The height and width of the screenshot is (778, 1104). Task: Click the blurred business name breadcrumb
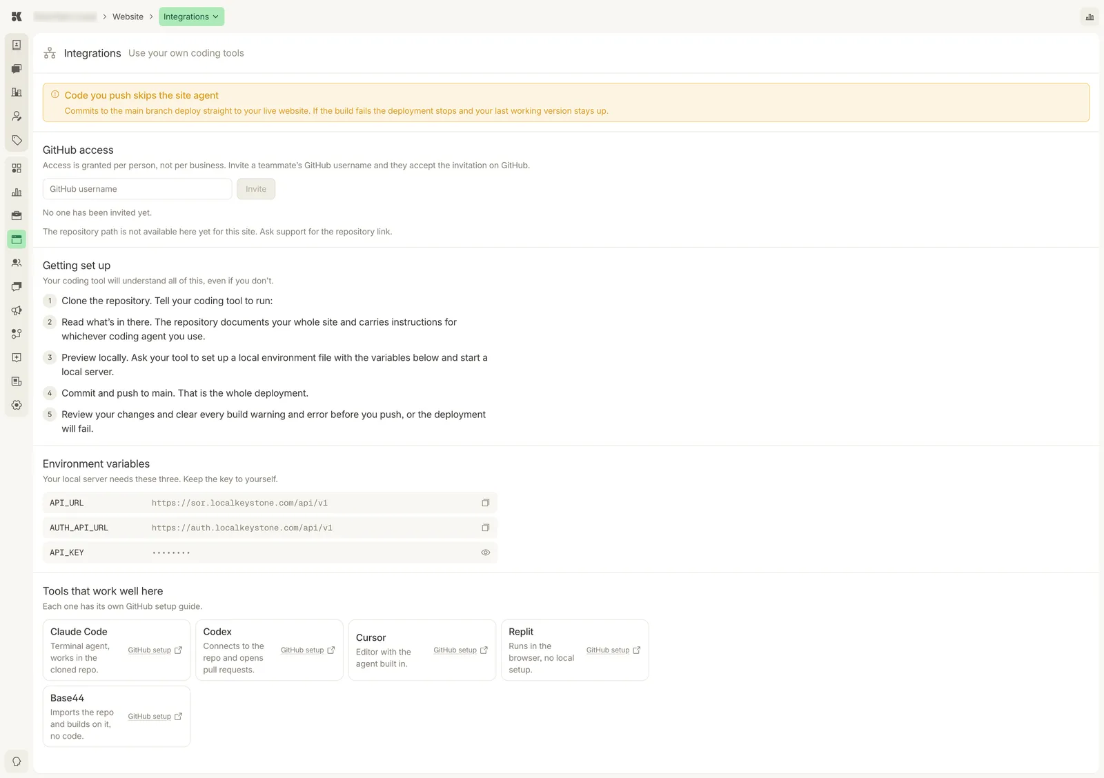click(x=65, y=17)
